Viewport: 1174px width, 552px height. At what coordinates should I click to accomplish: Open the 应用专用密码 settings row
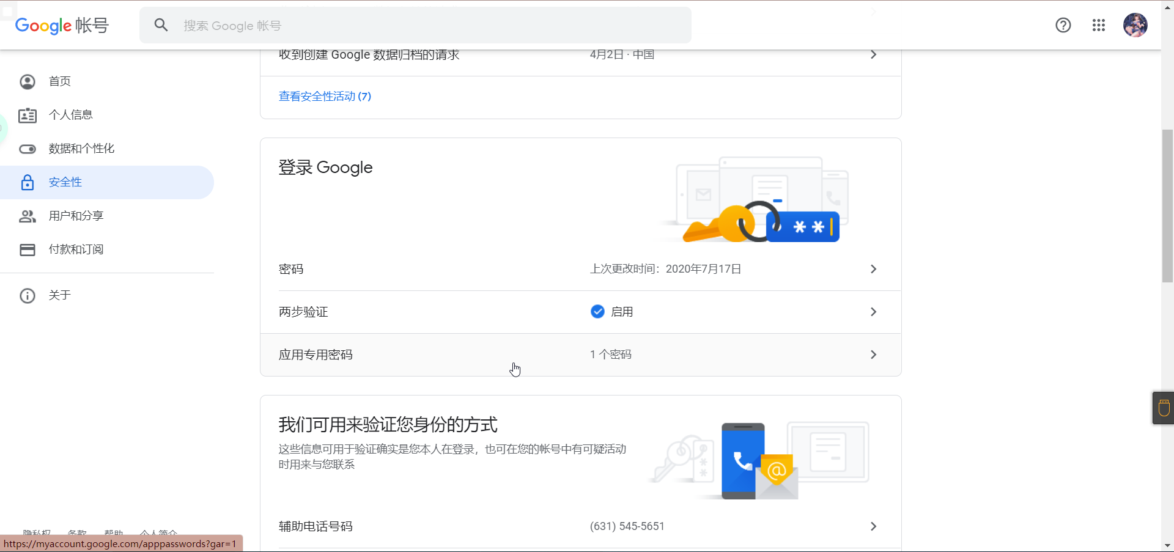tap(581, 355)
